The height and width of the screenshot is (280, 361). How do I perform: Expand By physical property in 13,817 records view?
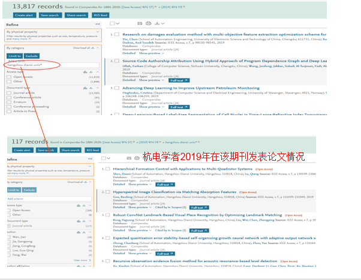[98, 32]
